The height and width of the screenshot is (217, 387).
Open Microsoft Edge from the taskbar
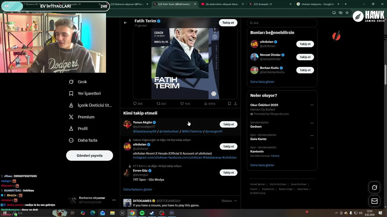tap(93, 213)
